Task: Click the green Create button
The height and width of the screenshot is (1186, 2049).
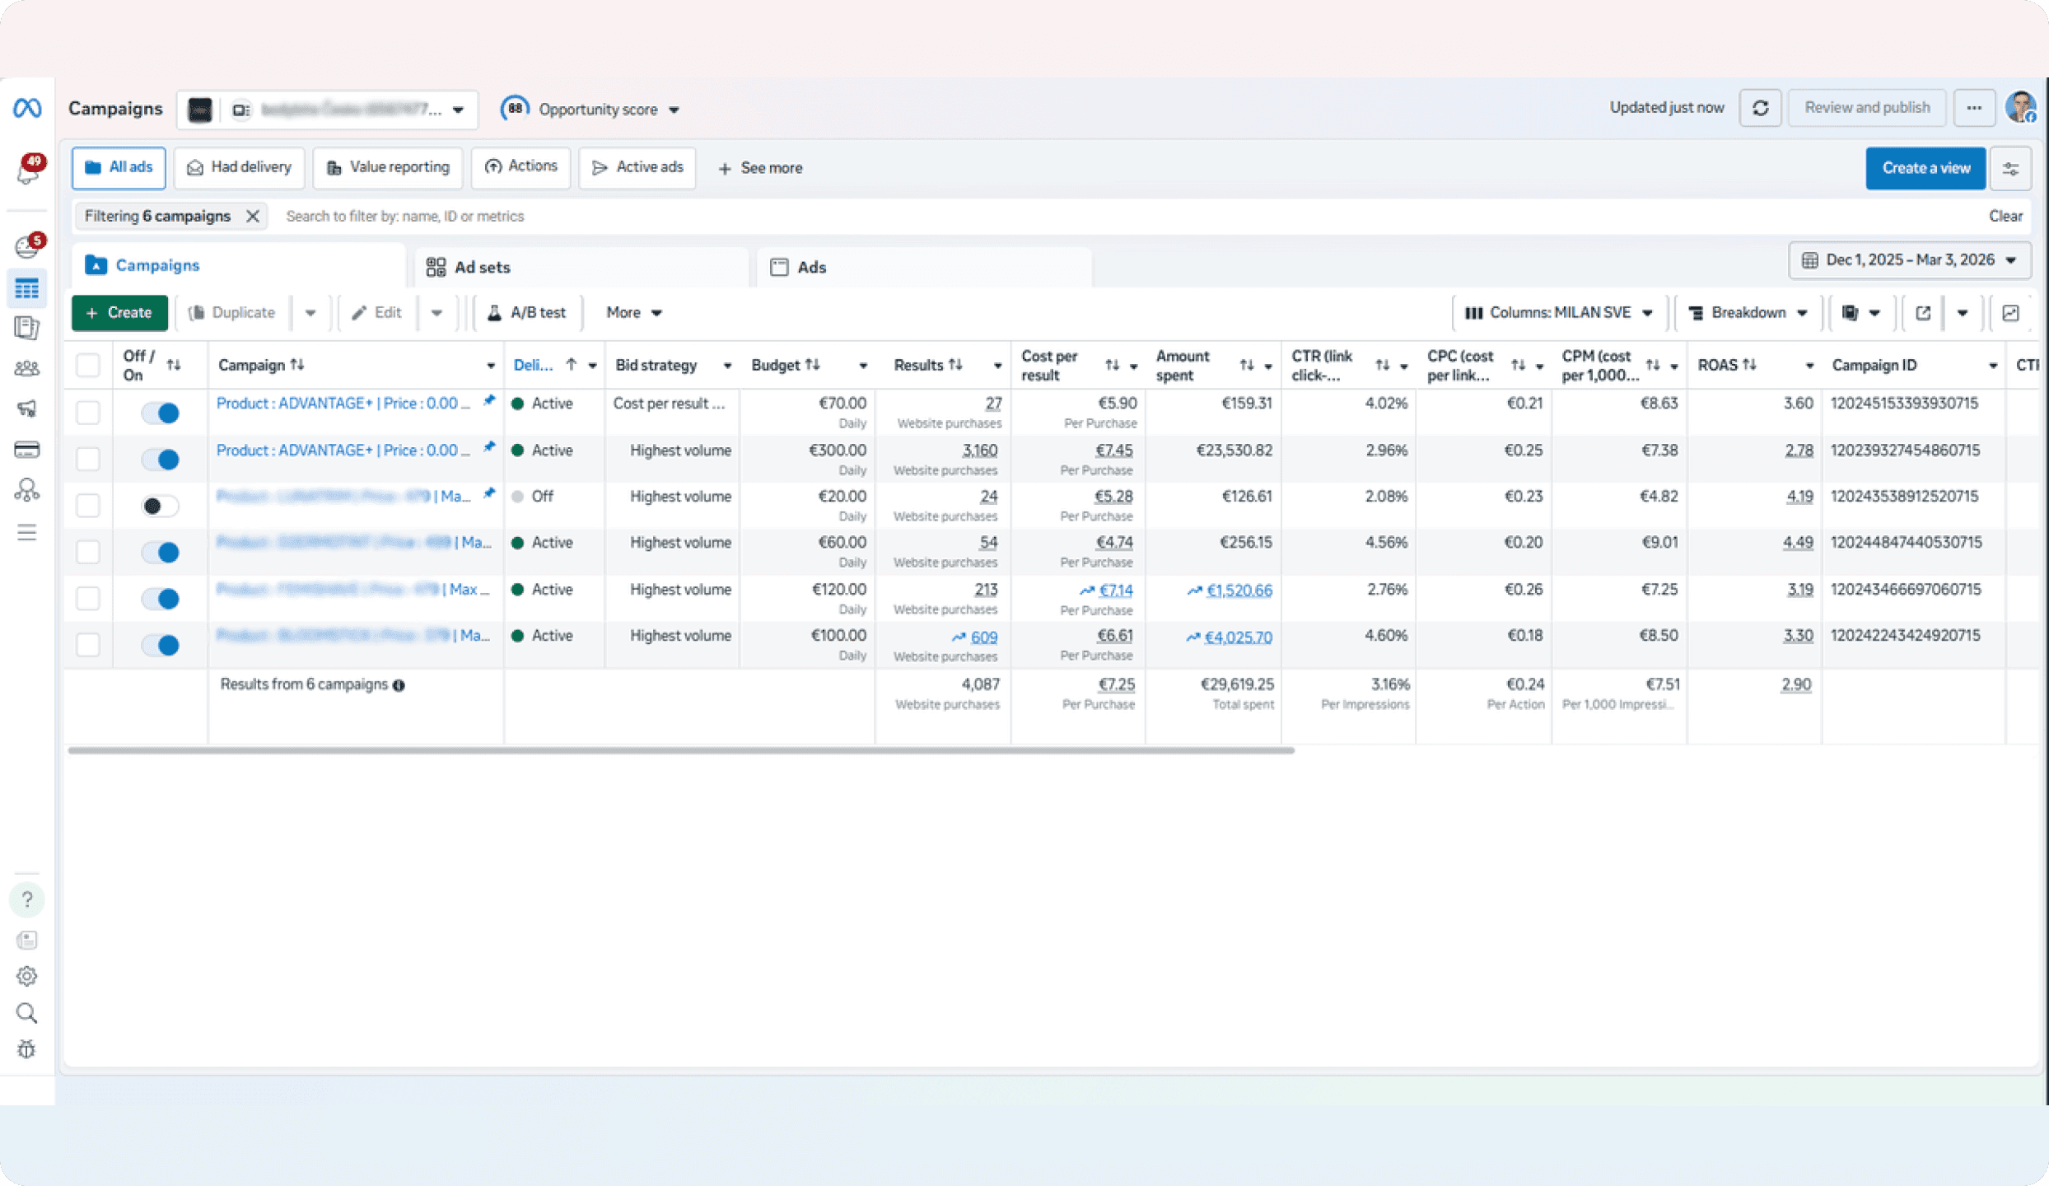Action: 119,313
